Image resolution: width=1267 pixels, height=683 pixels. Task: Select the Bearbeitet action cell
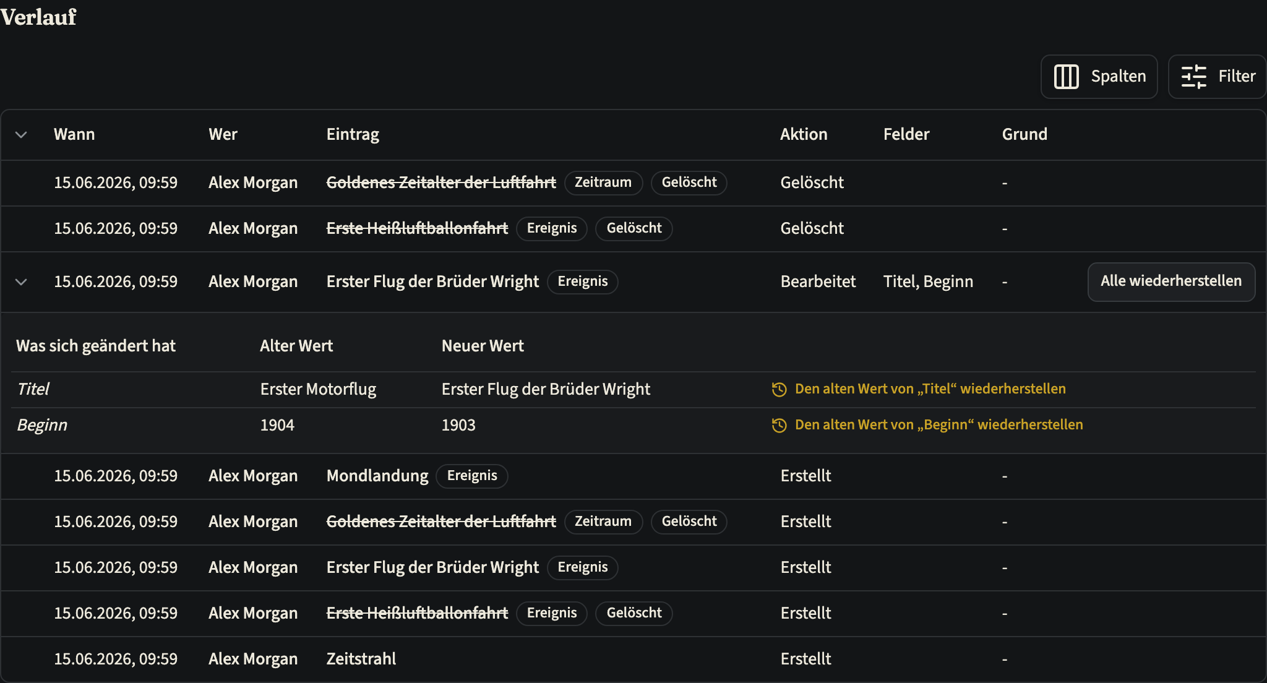point(818,281)
